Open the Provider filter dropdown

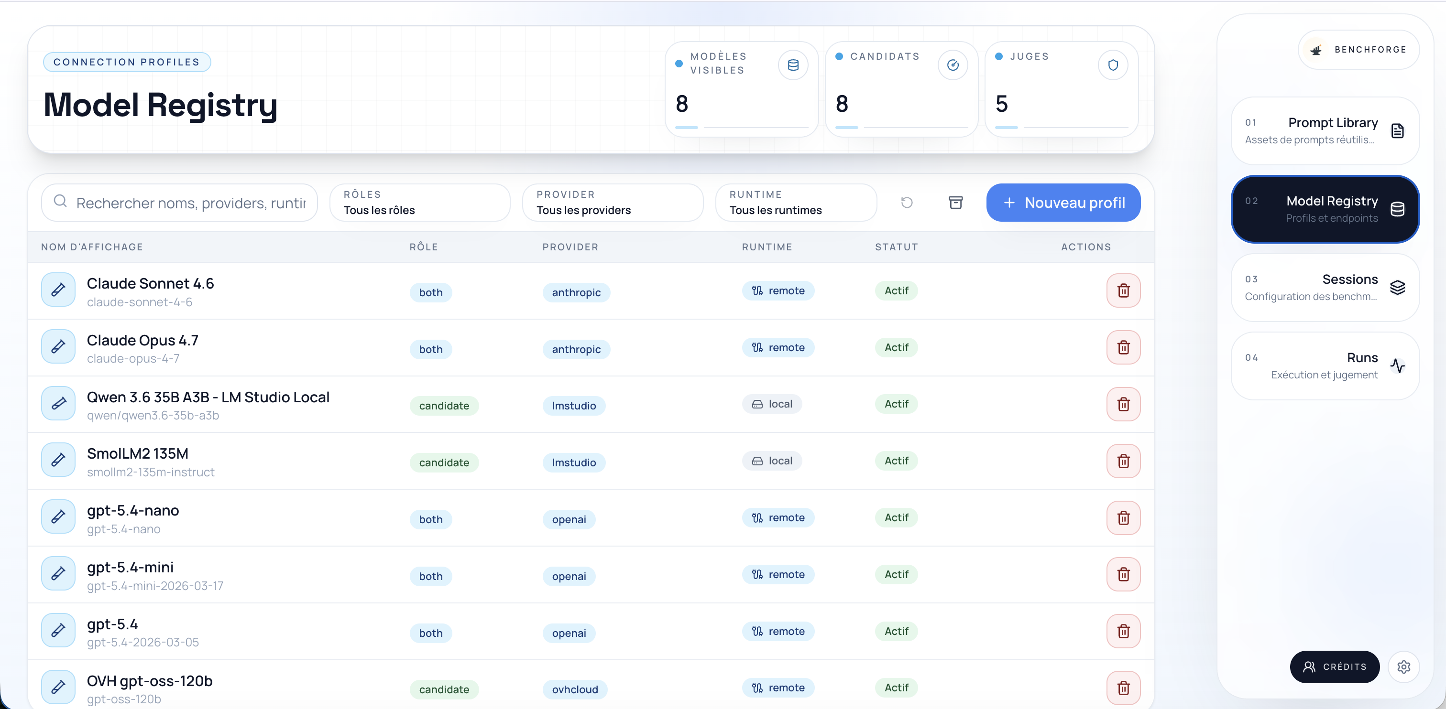[613, 203]
